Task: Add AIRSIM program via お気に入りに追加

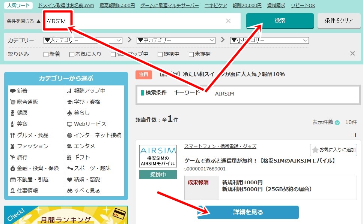Action: (333, 150)
